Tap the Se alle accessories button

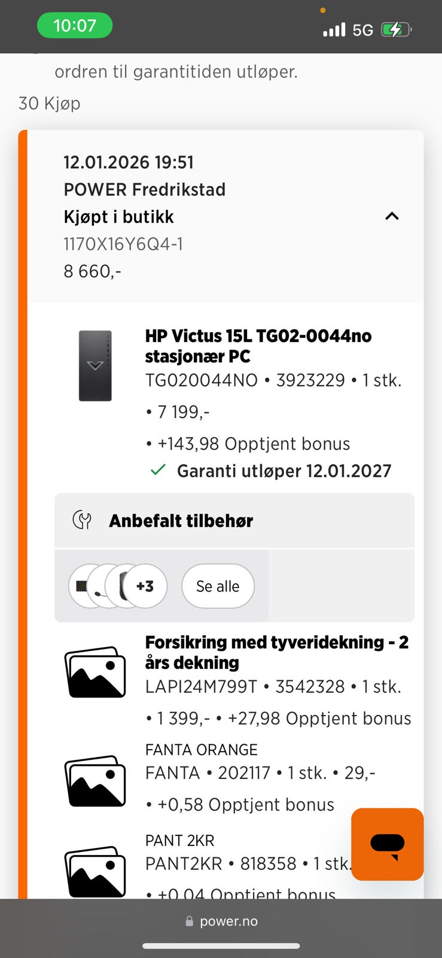pyautogui.click(x=218, y=586)
